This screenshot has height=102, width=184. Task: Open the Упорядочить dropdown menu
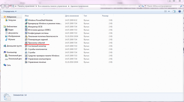pyautogui.click(x=10, y=11)
